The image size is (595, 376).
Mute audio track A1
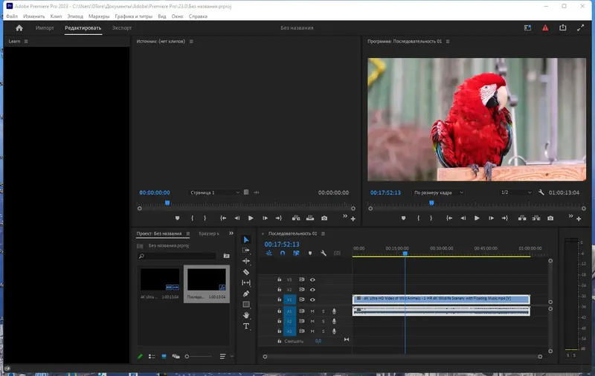[312, 311]
